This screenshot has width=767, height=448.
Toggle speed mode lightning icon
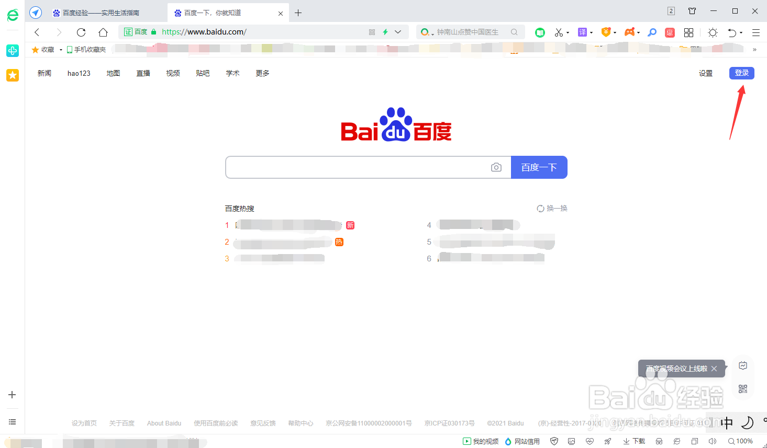tap(385, 32)
